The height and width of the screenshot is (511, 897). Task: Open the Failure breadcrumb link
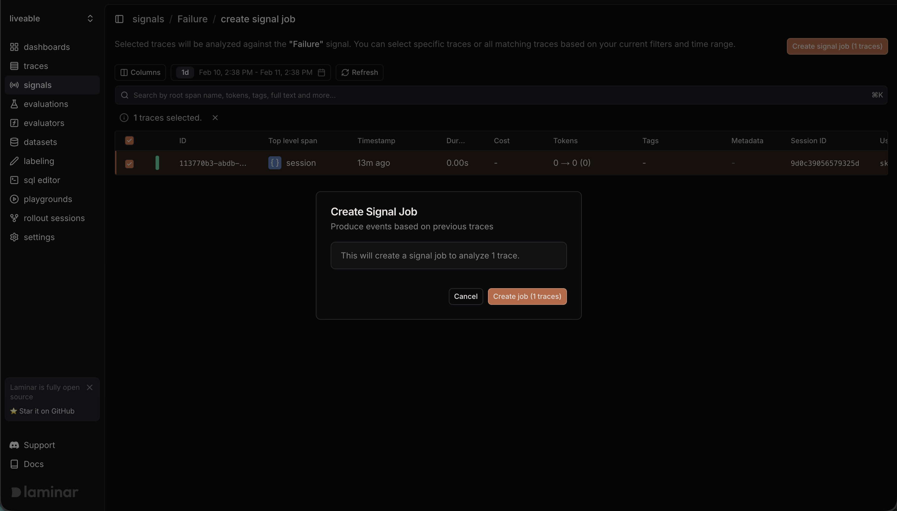(192, 19)
